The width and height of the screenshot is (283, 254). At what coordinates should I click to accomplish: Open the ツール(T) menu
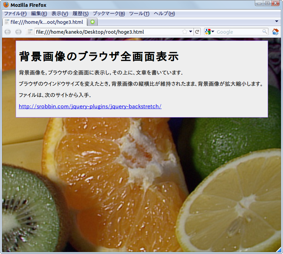tap(139, 14)
